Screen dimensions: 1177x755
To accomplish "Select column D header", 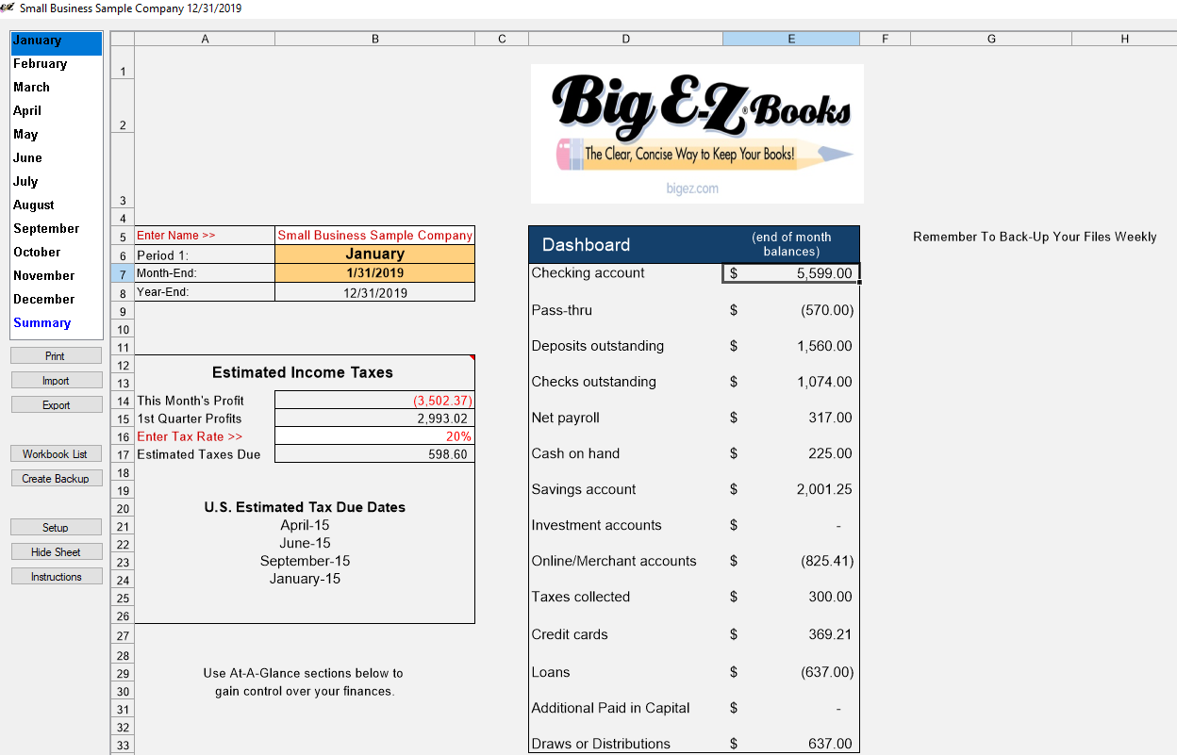I will point(626,39).
